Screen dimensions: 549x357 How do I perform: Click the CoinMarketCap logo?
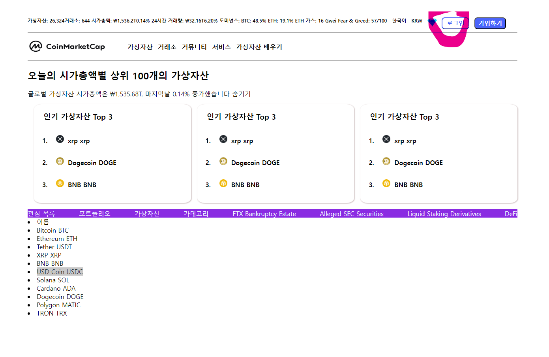click(67, 47)
